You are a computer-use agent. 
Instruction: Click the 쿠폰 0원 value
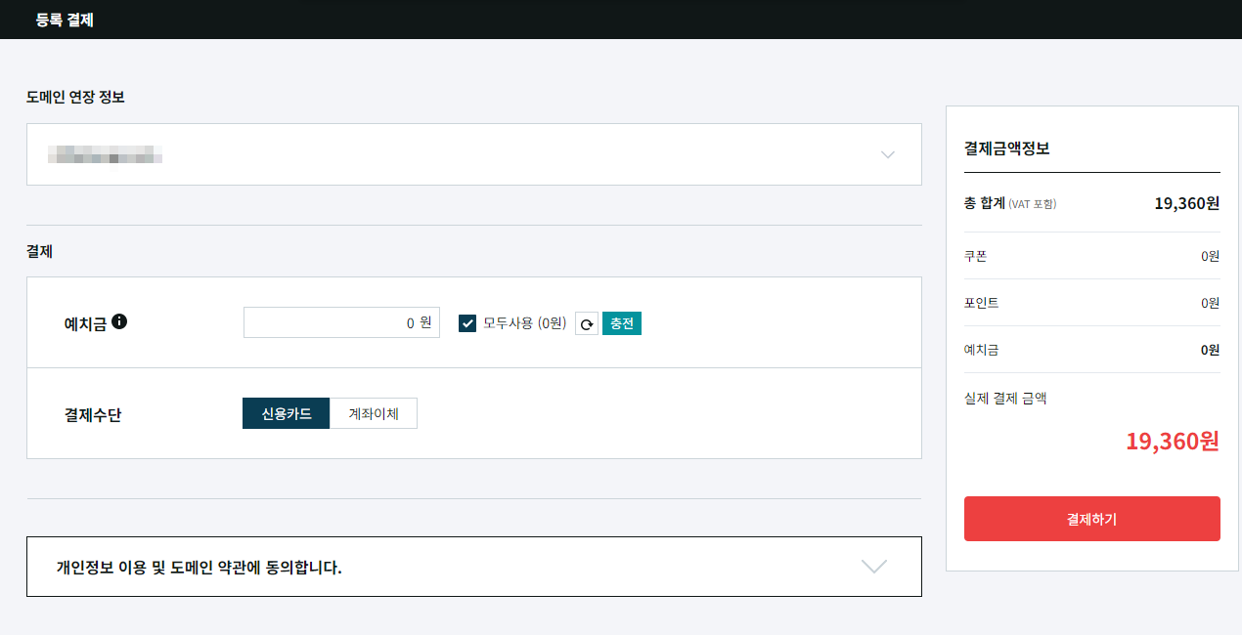(1210, 256)
